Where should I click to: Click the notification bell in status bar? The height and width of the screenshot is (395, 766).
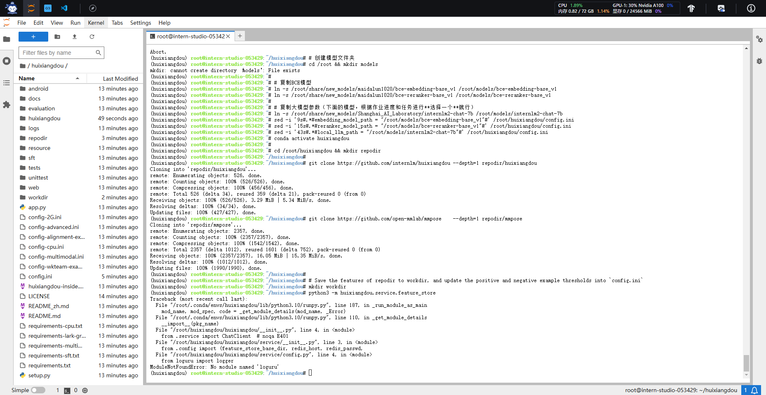click(x=754, y=390)
